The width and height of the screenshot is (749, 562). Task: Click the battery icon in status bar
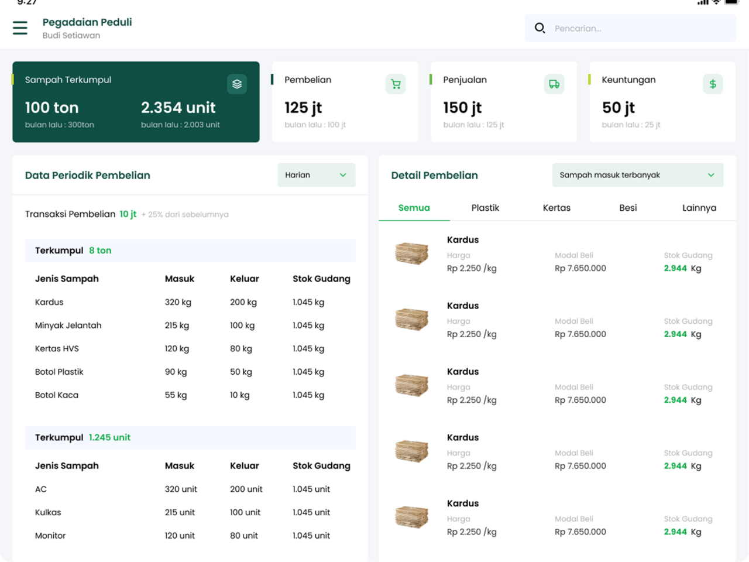[x=731, y=2]
